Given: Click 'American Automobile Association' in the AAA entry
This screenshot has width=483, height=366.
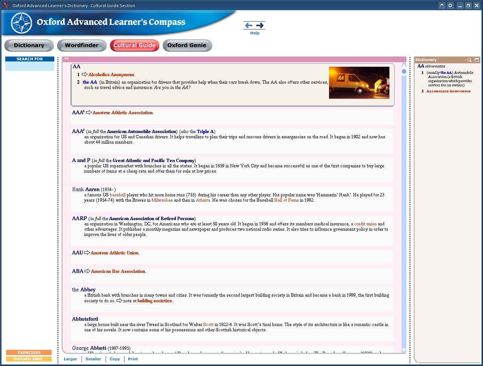Looking at the screenshot, I should click(142, 132).
